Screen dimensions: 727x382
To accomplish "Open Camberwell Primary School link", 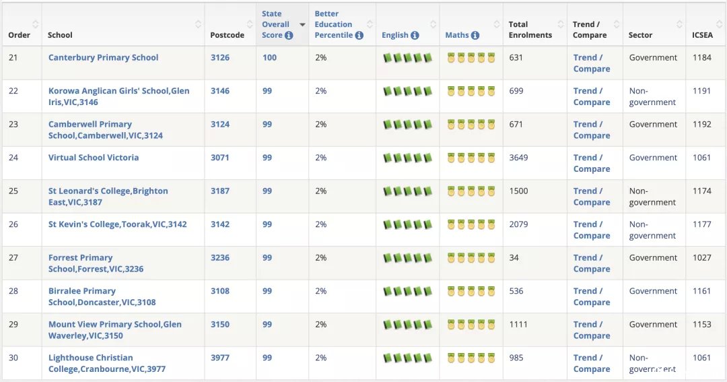I will pos(106,130).
